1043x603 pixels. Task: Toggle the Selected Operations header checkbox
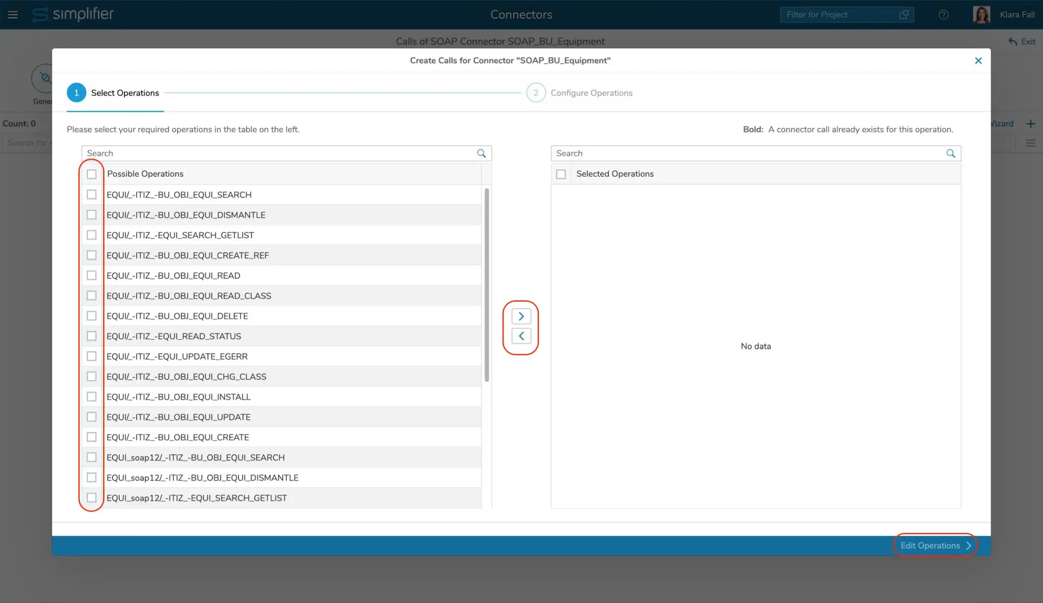561,174
